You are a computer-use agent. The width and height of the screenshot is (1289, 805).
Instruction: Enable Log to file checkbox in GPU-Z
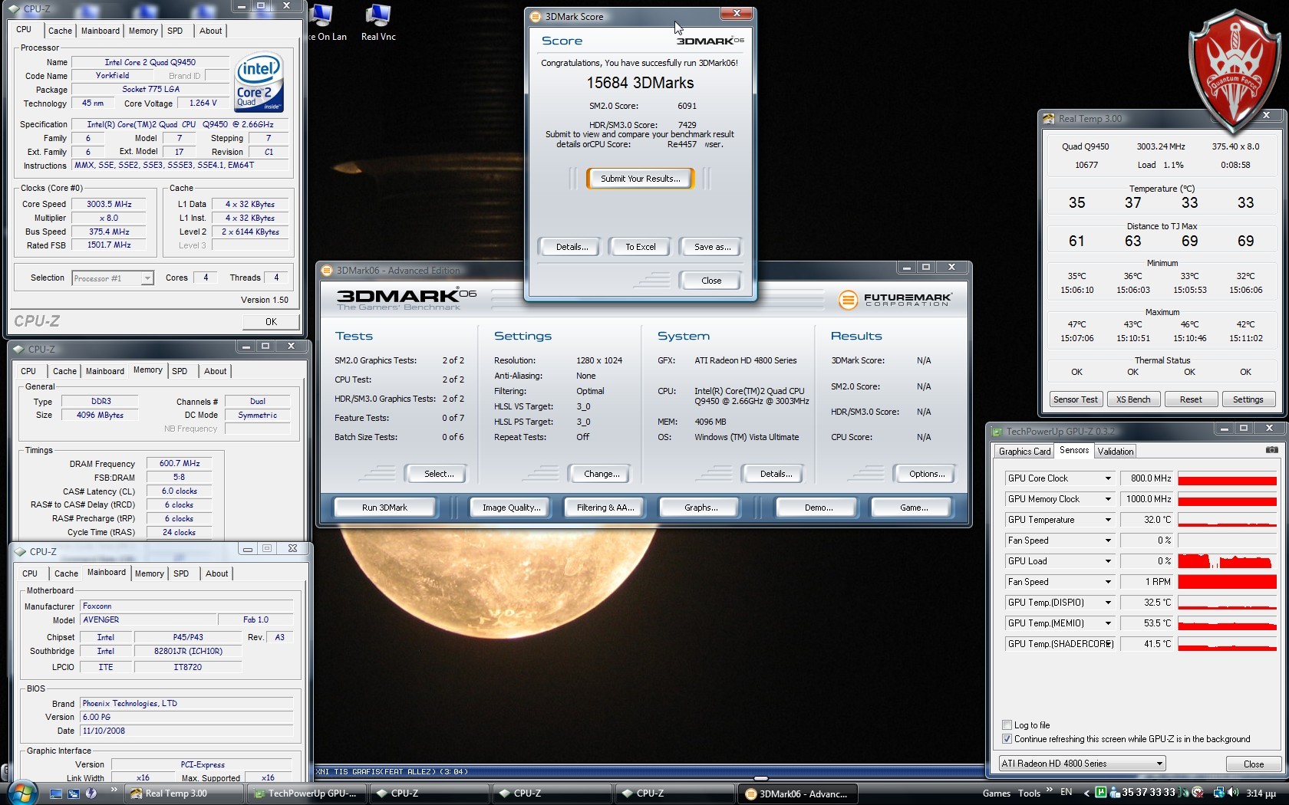1007,725
